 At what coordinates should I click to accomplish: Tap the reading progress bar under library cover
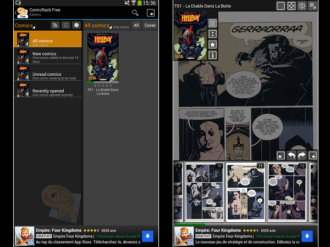tap(103, 82)
